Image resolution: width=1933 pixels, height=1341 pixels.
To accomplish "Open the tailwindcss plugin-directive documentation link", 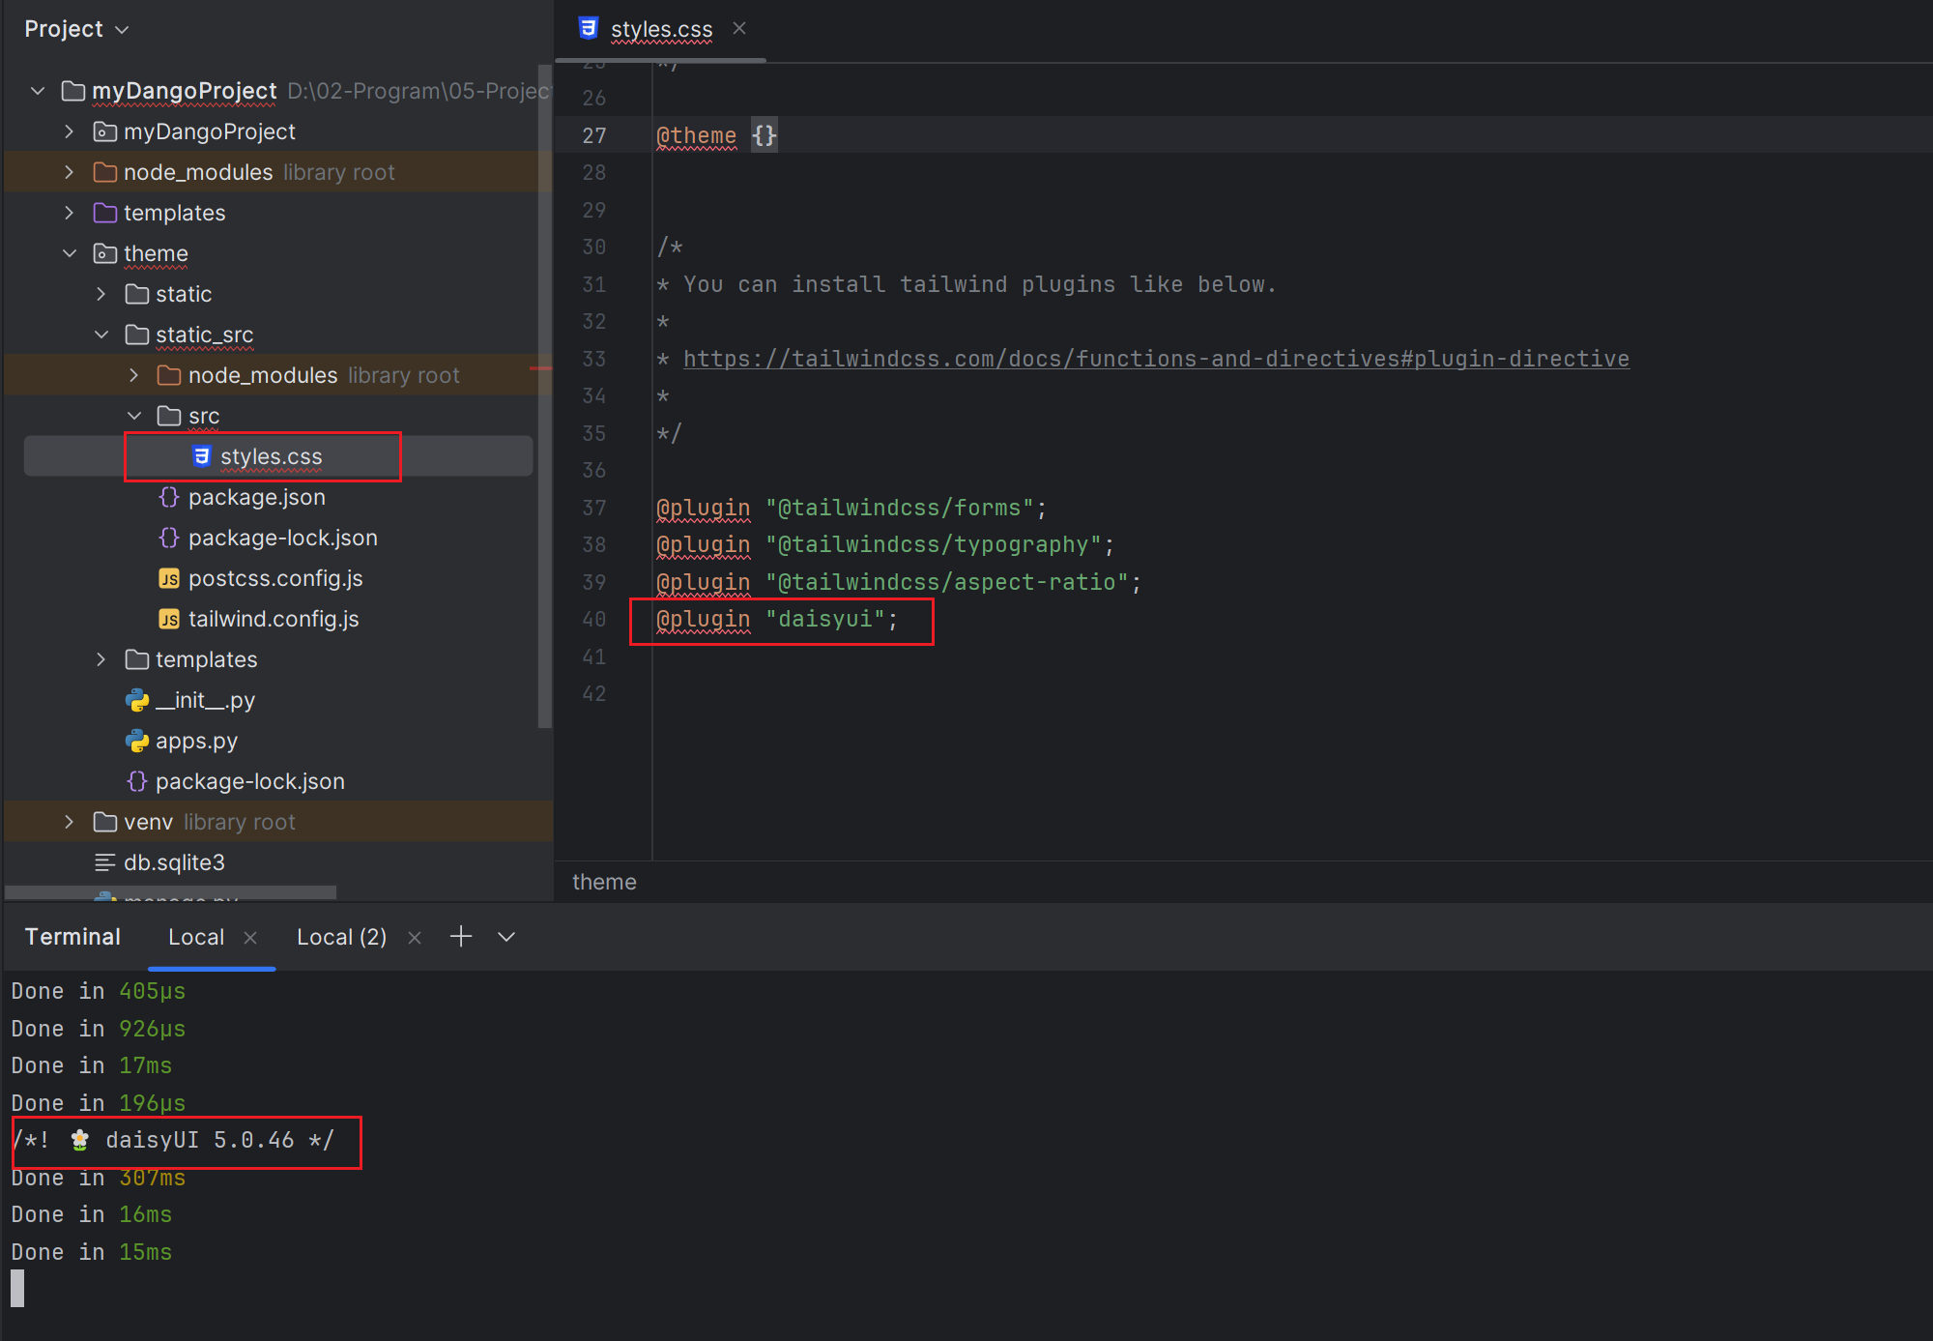I will coord(1155,358).
